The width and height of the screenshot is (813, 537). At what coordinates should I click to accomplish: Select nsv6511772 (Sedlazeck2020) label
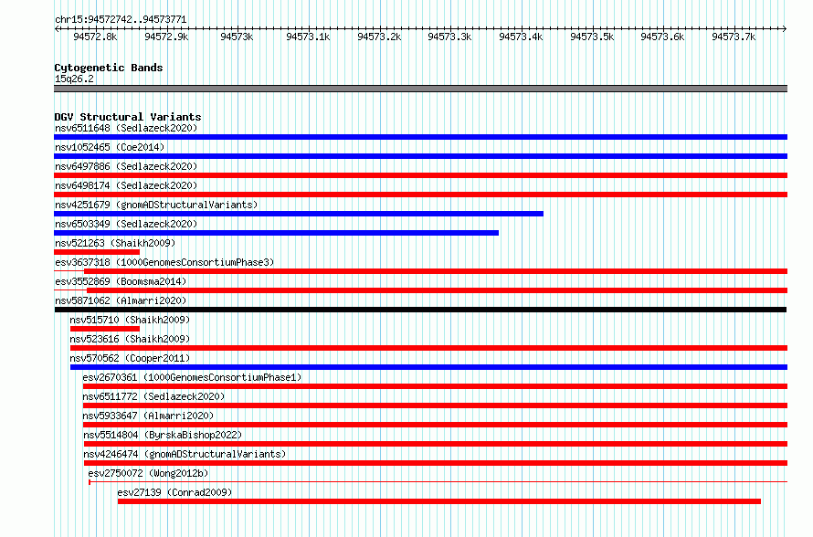[x=153, y=396]
